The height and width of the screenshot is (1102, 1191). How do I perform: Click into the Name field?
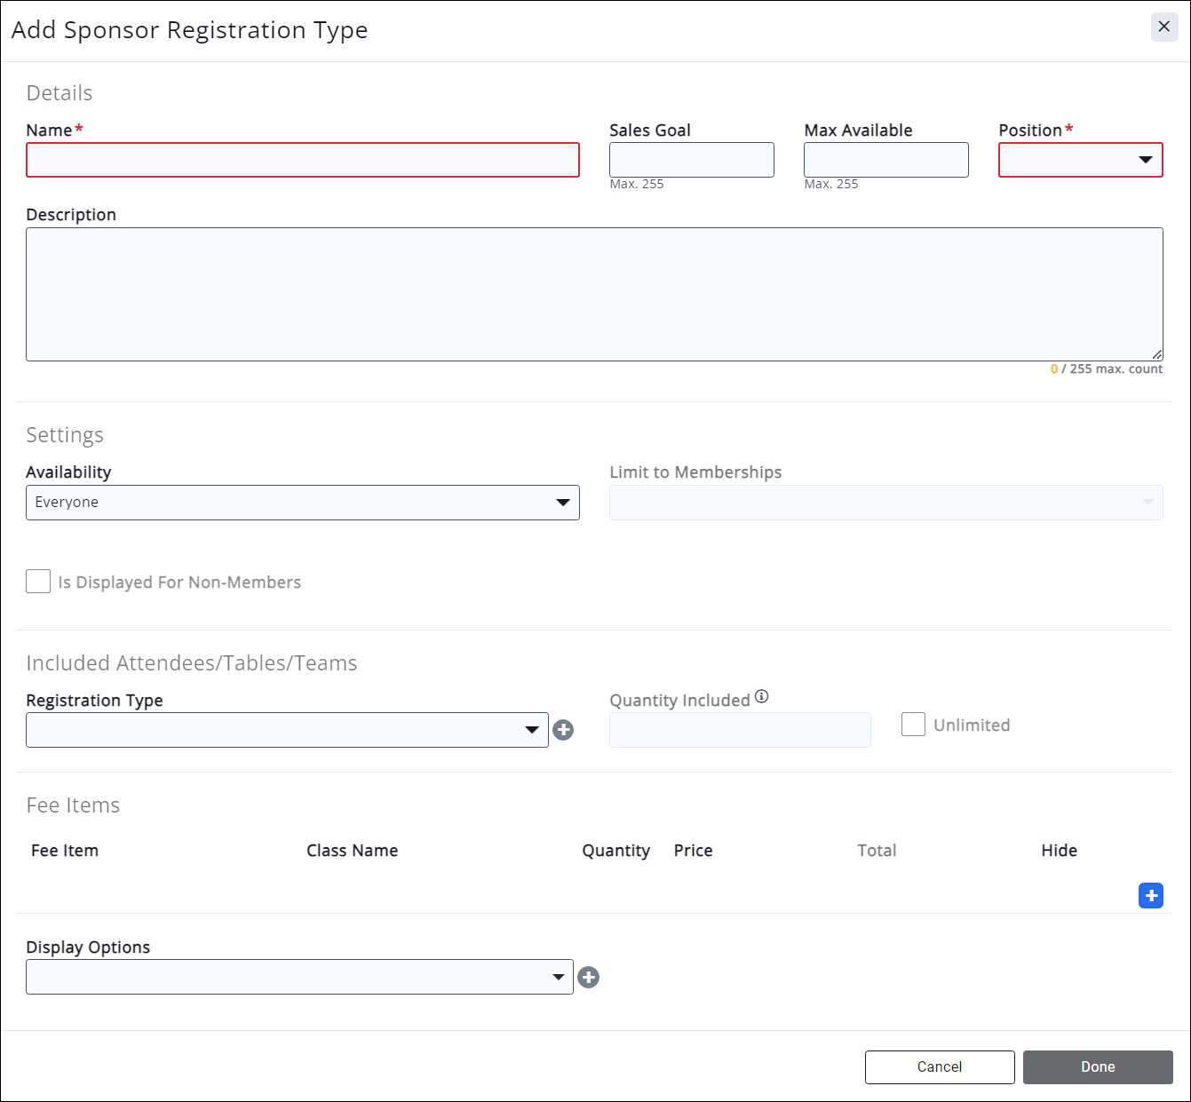tap(302, 160)
